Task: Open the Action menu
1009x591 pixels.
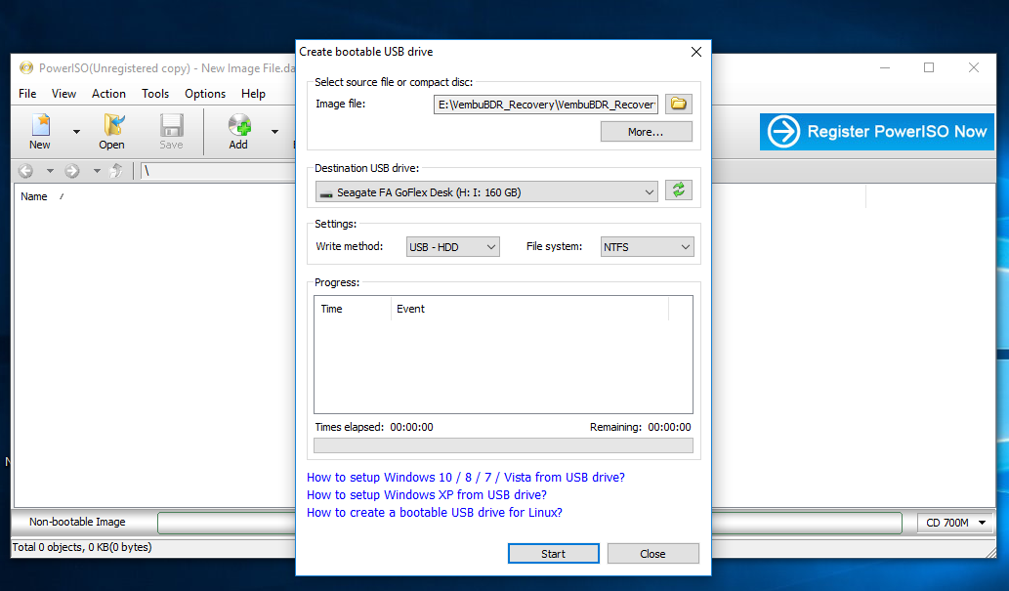Action: pyautogui.click(x=108, y=94)
